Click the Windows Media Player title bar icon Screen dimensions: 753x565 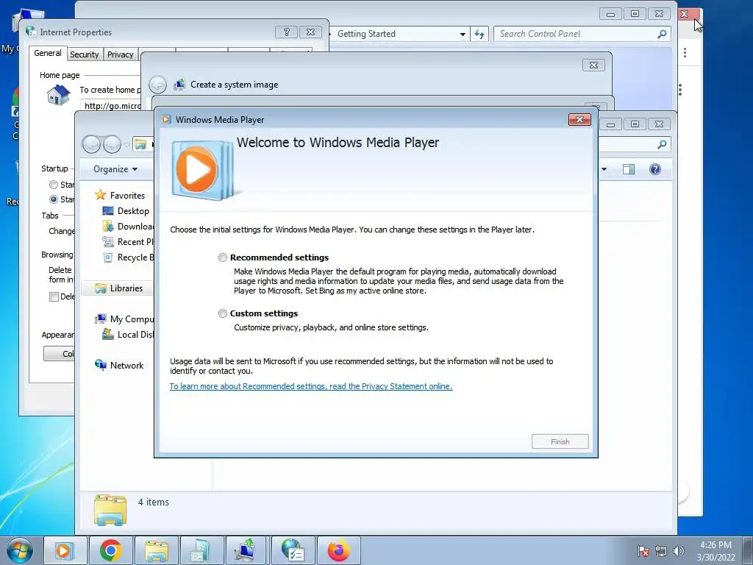[x=166, y=120]
